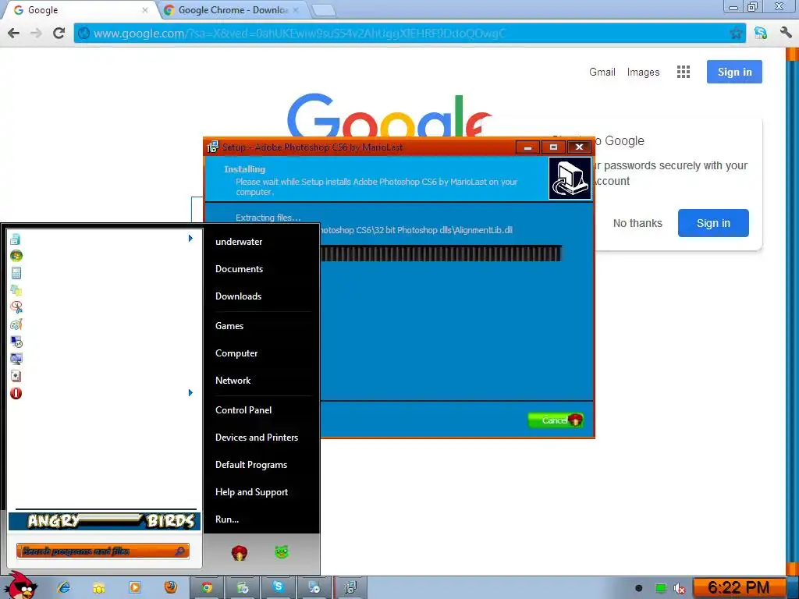Open the Calculator icon in Start menu
Screen dimensions: 799x599
(x=16, y=273)
